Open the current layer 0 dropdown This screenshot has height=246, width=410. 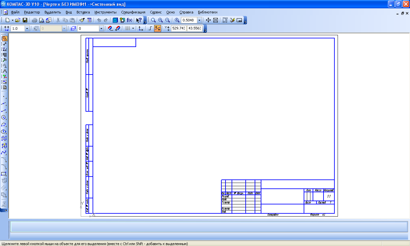101,28
